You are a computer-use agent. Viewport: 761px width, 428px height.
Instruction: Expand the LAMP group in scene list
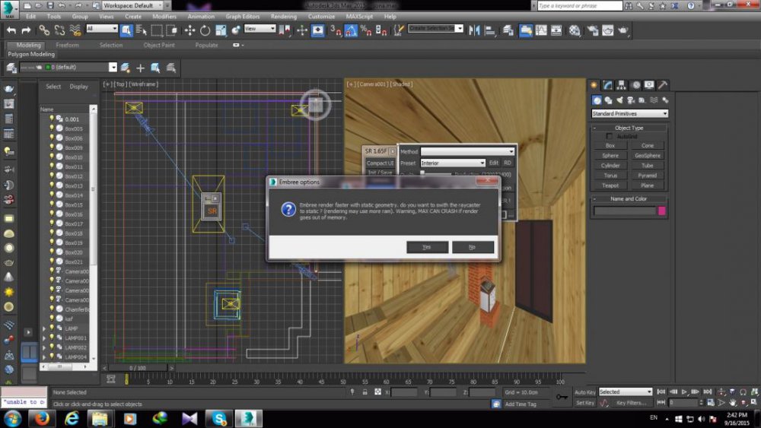point(44,328)
